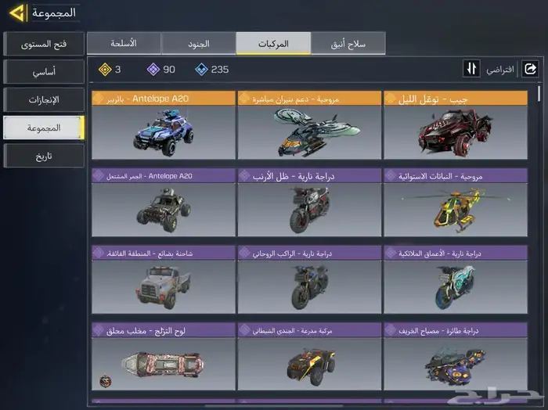Click the S5 season badge on snowboard
Screen dimensions: 548x410
(106, 381)
